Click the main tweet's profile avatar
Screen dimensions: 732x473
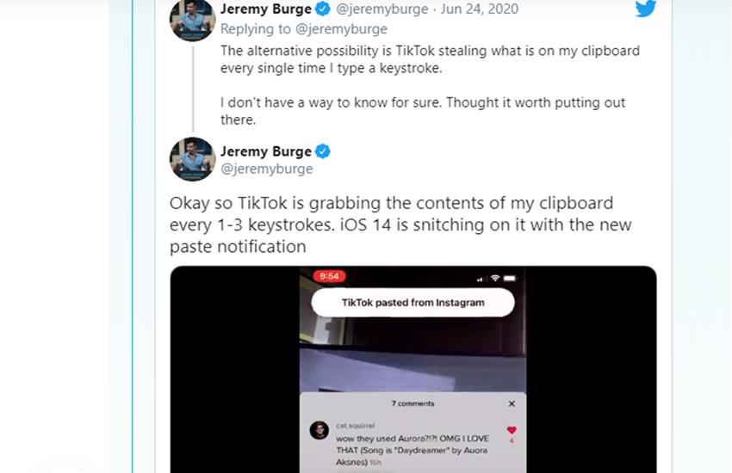pos(192,159)
